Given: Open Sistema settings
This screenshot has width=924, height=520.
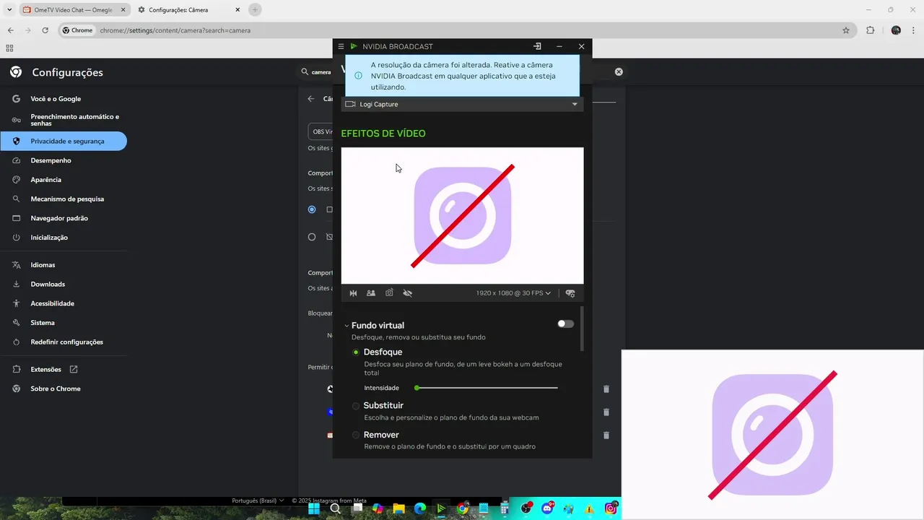Looking at the screenshot, I should [64, 323].
